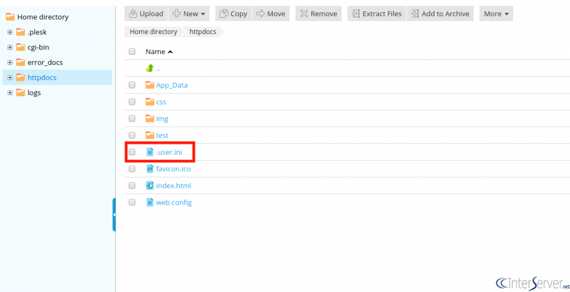Click the Upload button
This screenshot has width=570, height=292.
pyautogui.click(x=146, y=14)
